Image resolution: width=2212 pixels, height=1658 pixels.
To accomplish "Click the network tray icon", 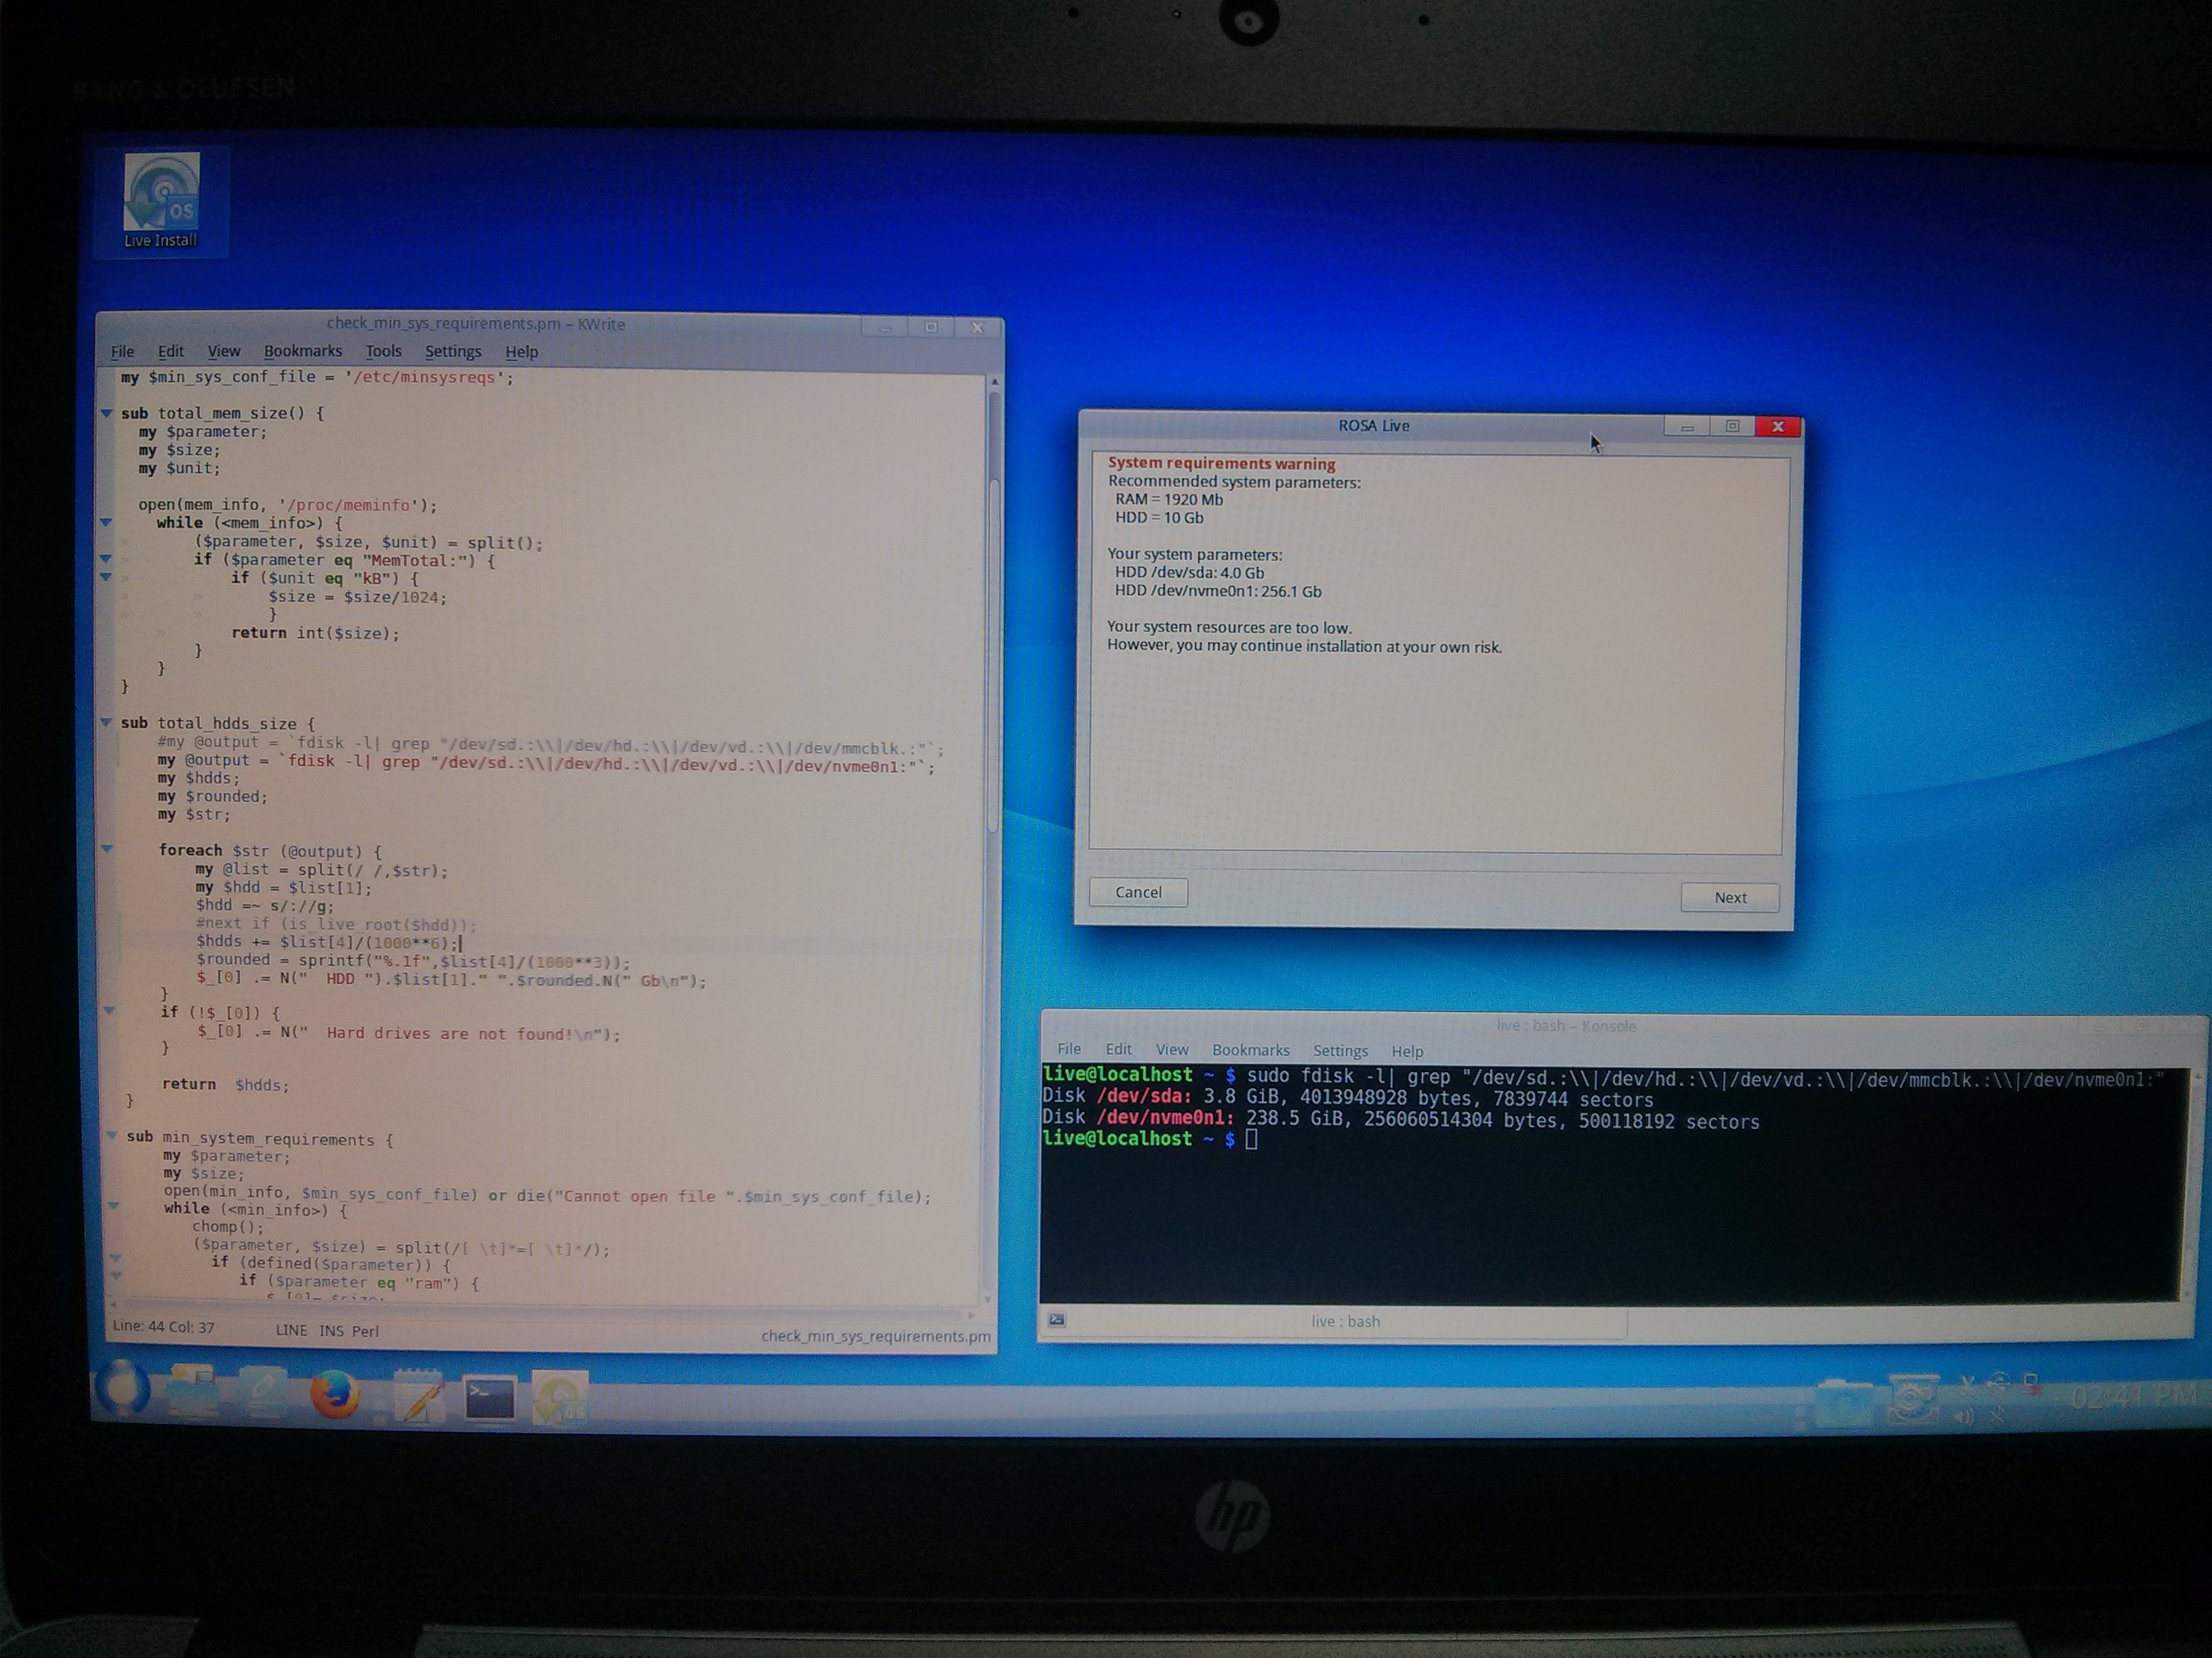I will [2031, 1385].
